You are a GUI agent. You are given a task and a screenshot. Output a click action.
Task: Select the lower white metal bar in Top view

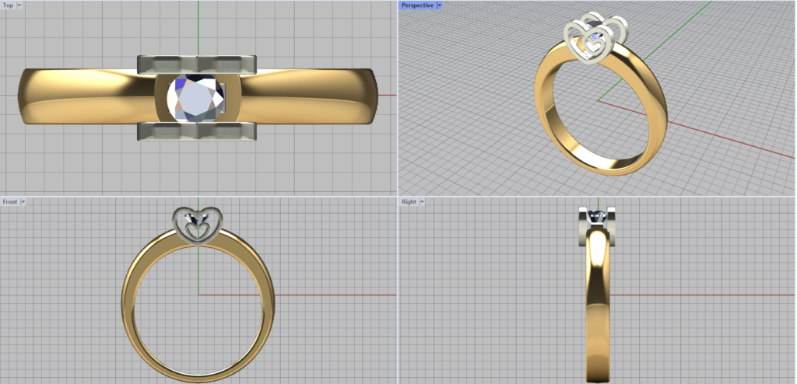click(x=196, y=131)
